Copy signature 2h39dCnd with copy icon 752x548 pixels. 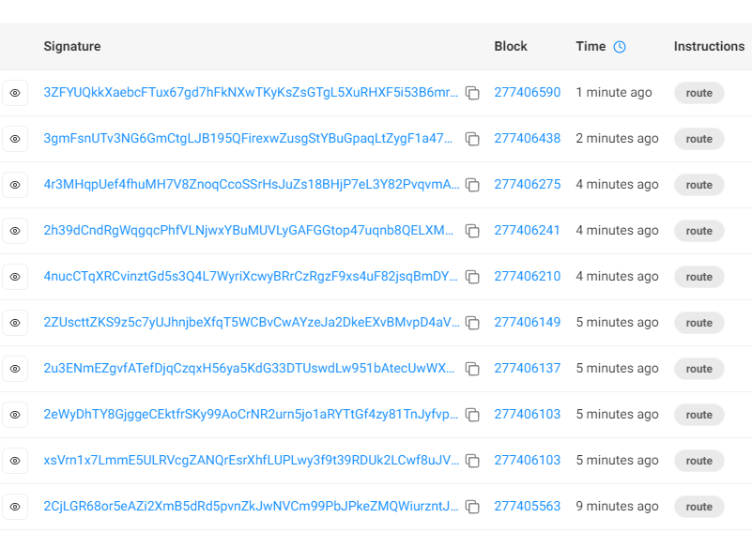coord(472,231)
